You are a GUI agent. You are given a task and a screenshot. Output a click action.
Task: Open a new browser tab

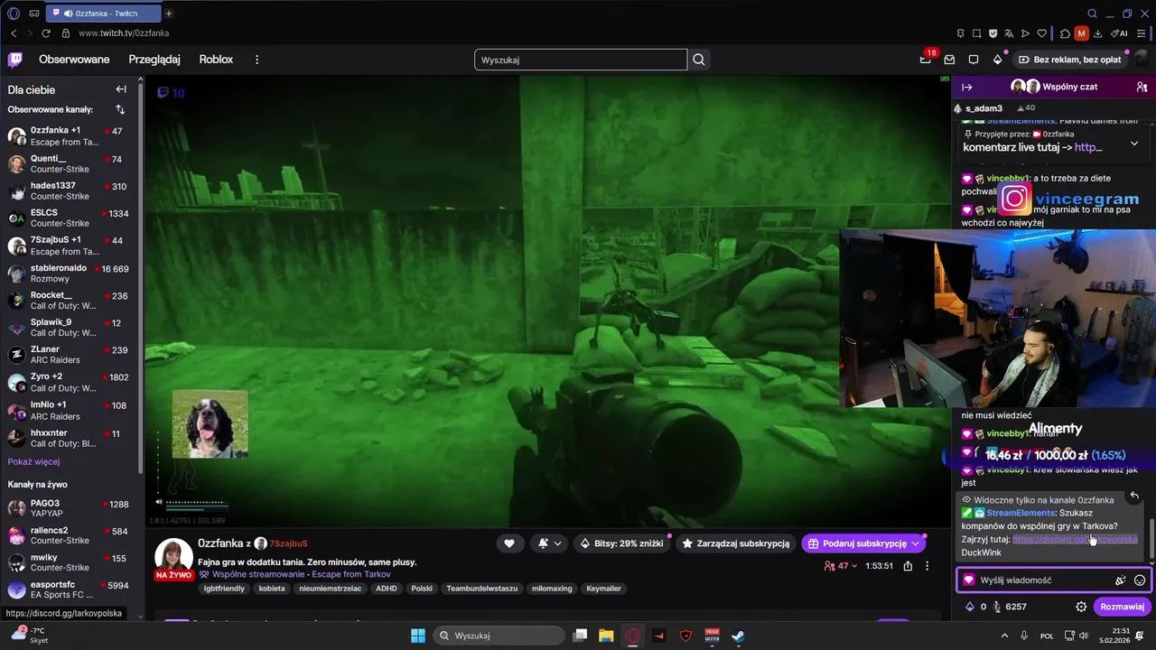(169, 14)
